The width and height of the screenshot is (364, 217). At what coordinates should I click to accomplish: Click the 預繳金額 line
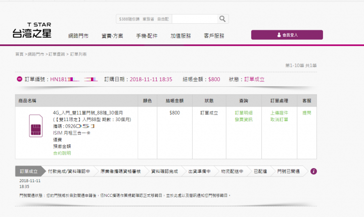(x=62, y=146)
